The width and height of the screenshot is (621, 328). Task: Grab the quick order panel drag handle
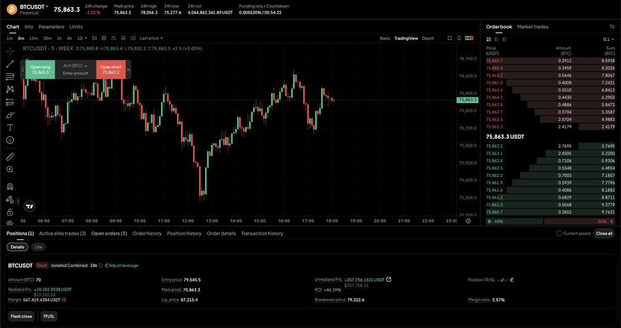[23, 70]
